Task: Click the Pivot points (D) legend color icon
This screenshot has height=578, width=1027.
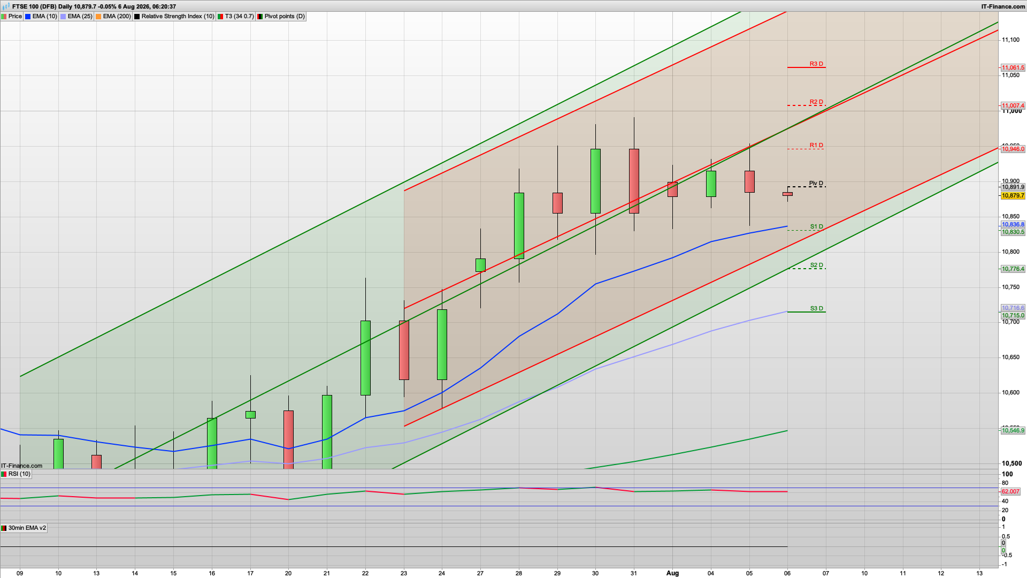Action: [260, 17]
